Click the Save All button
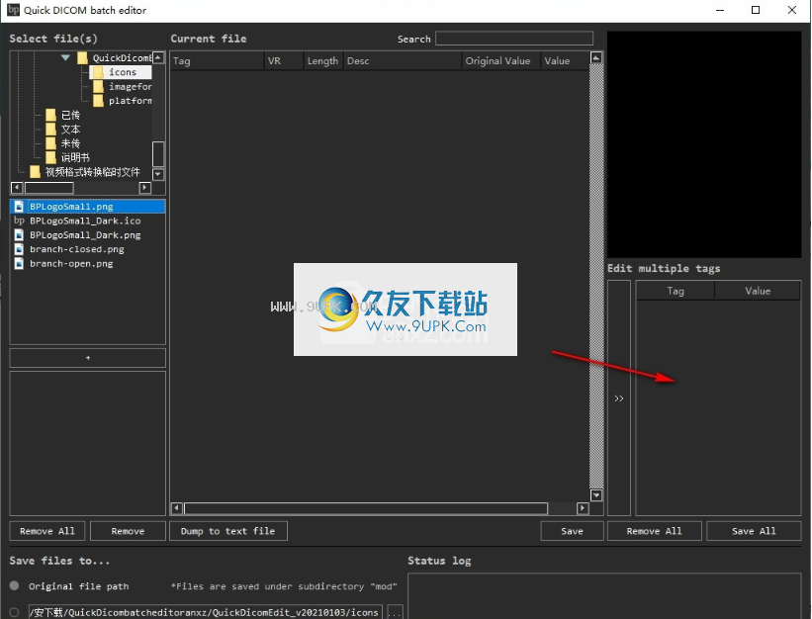Image resolution: width=812 pixels, height=619 pixels. 754,531
